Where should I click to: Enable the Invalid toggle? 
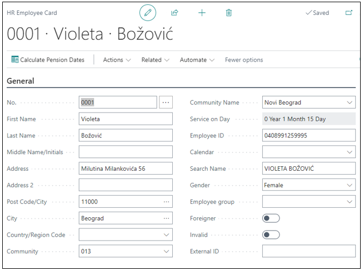tap(271, 235)
